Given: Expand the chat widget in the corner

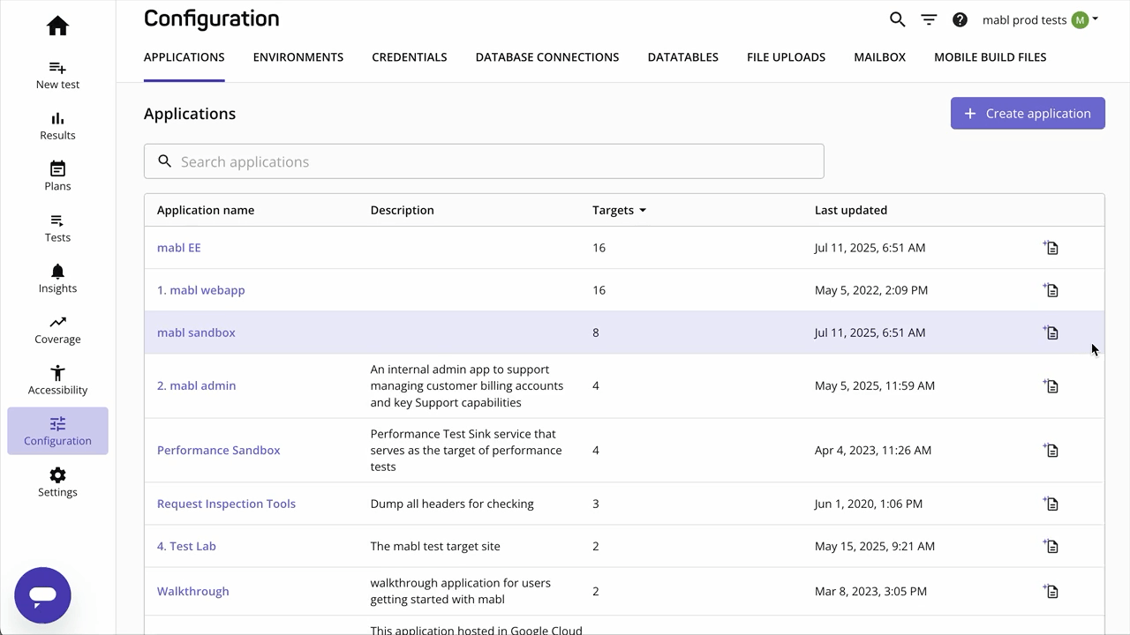Looking at the screenshot, I should click(42, 595).
